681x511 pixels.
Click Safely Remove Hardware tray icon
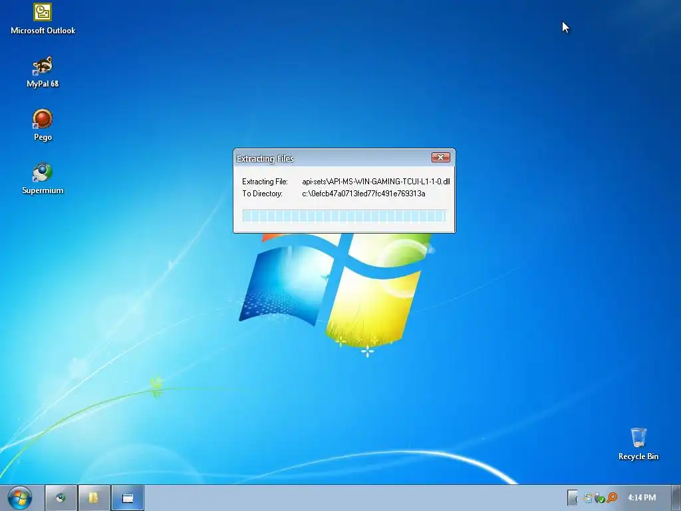pyautogui.click(x=601, y=498)
